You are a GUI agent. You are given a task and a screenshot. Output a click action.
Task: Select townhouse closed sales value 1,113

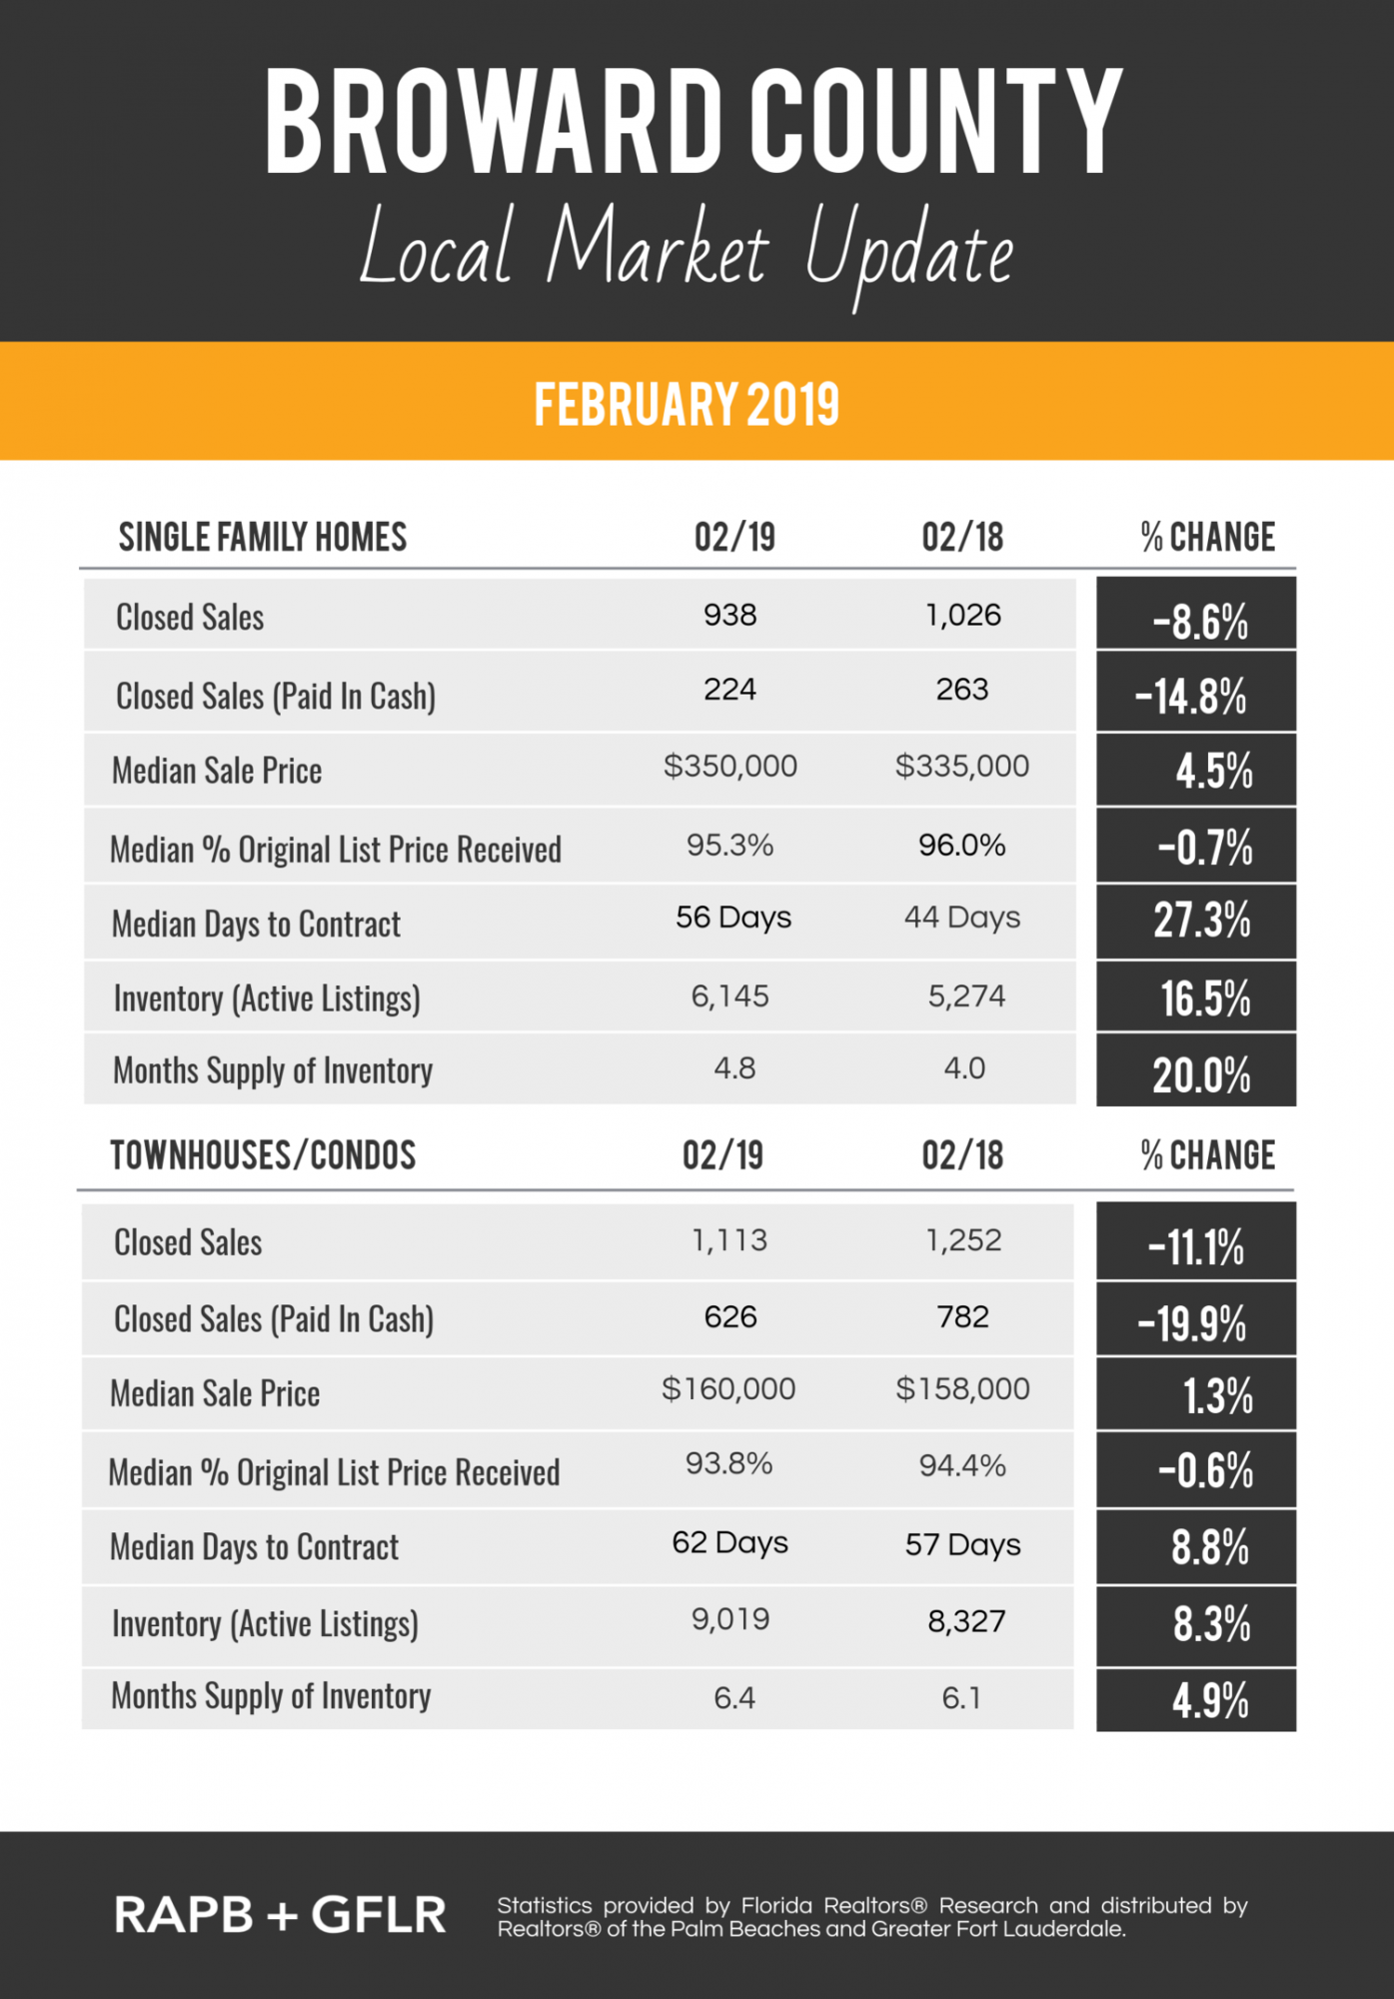point(730,1240)
